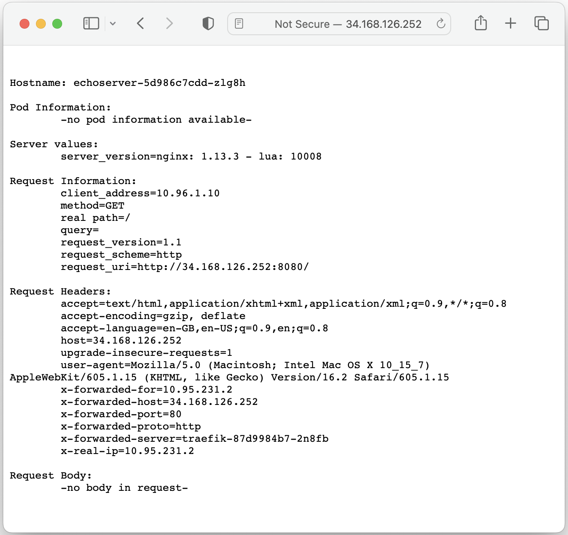Image resolution: width=568 pixels, height=535 pixels.
Task: Open a new tab with plus button
Action: point(510,24)
